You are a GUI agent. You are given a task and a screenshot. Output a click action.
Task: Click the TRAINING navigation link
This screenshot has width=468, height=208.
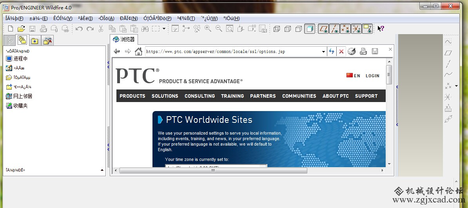pyautogui.click(x=232, y=96)
